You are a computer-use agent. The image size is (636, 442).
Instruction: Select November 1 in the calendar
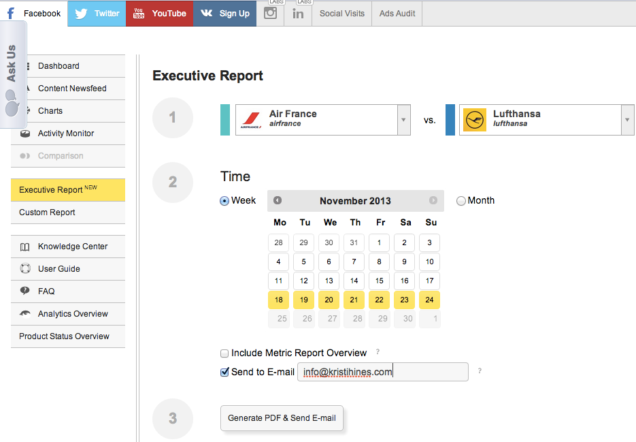pyautogui.click(x=380, y=242)
